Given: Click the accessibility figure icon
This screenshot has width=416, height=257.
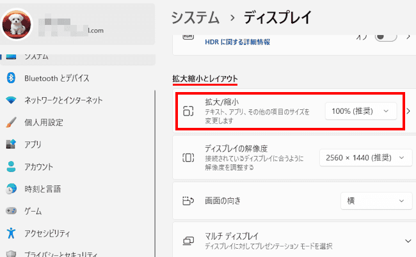Looking at the screenshot, I should tap(11, 233).
